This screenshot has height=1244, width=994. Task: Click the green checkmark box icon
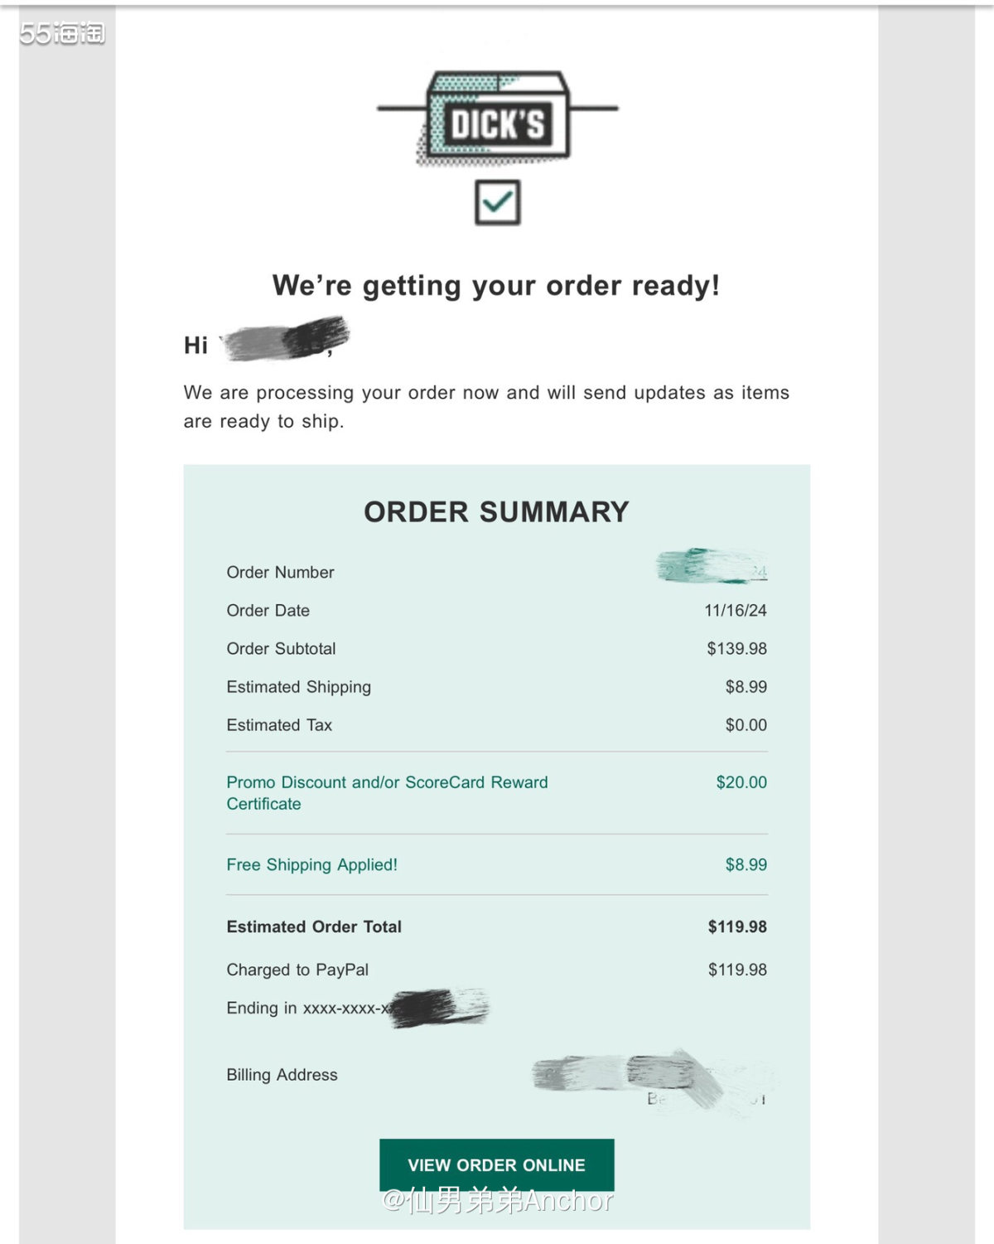coord(497,202)
